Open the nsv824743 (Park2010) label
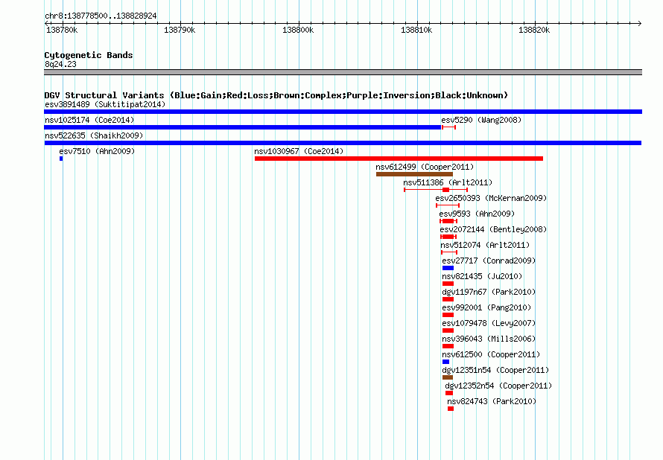 (492, 401)
